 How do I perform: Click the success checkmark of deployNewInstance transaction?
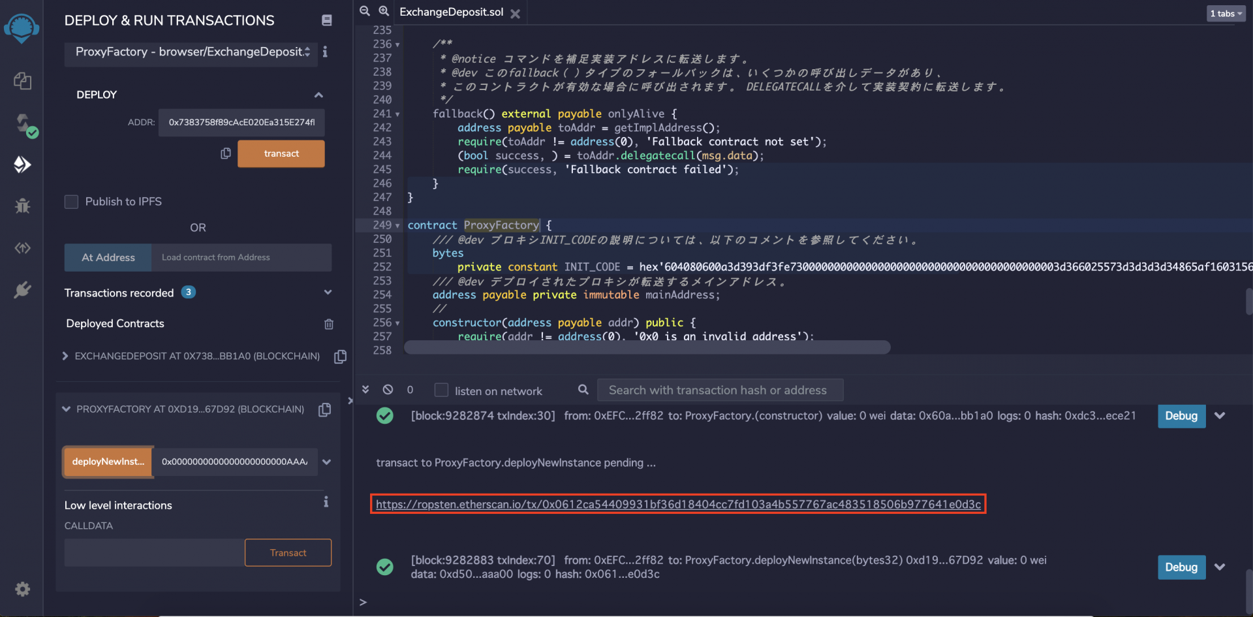(x=385, y=567)
